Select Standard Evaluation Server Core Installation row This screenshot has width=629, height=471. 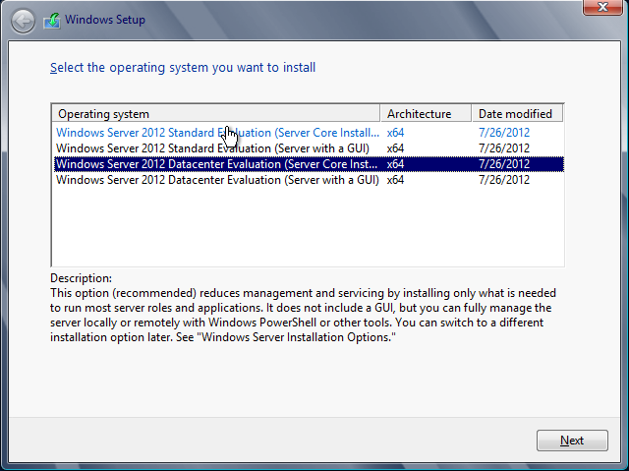click(309, 133)
